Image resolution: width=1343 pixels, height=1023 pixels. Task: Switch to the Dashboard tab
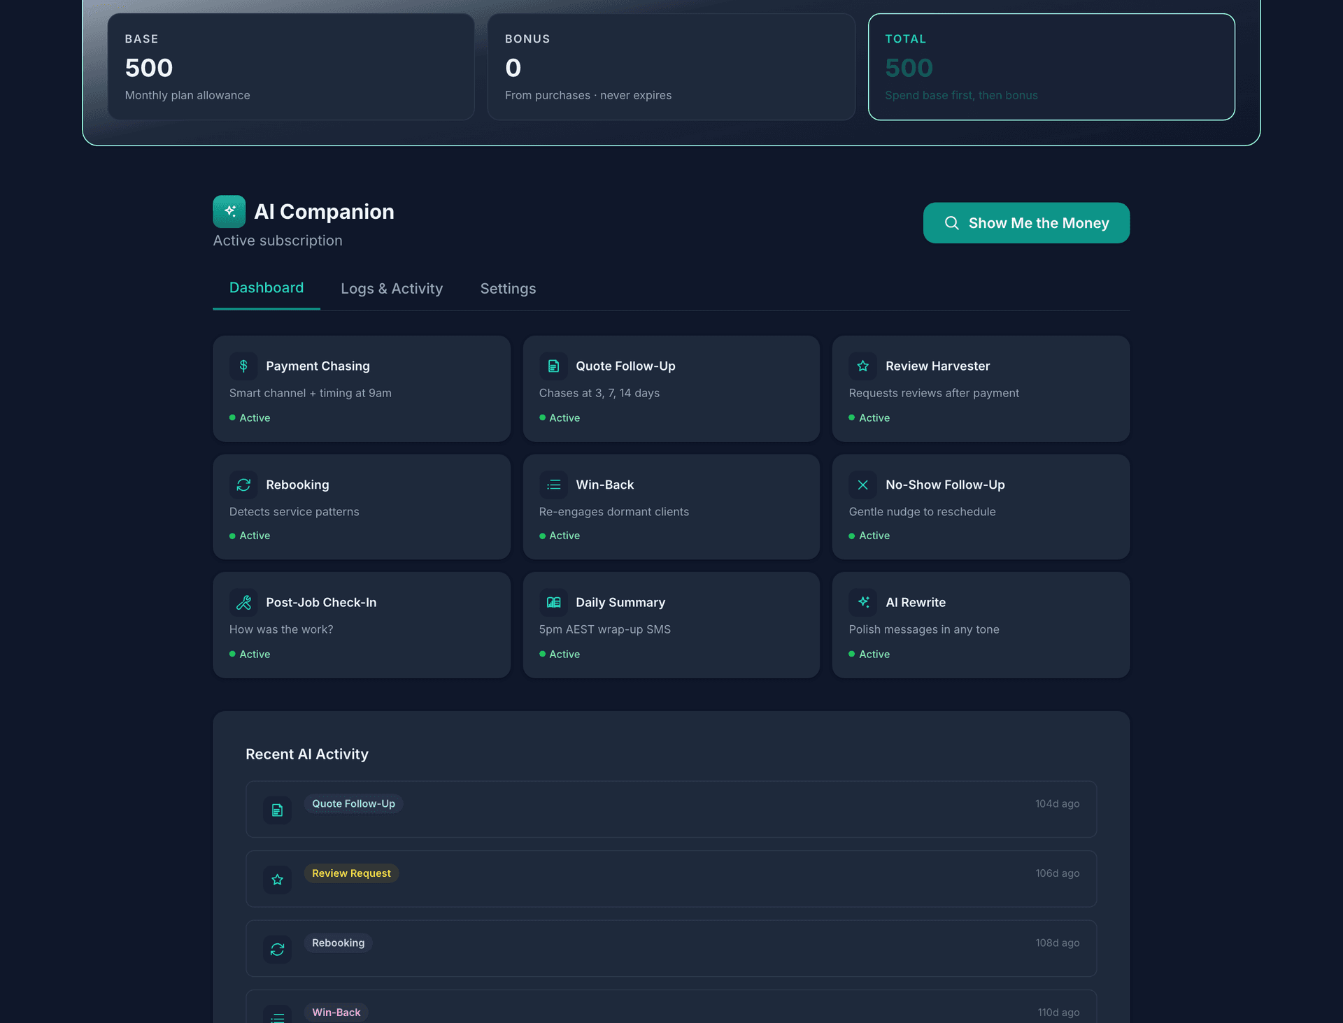tap(267, 287)
